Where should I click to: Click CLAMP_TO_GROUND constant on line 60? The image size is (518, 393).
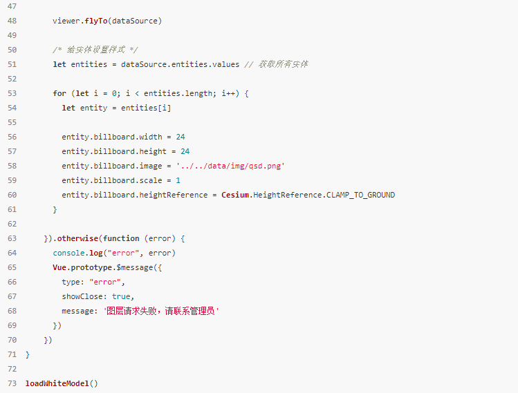pyautogui.click(x=360, y=195)
